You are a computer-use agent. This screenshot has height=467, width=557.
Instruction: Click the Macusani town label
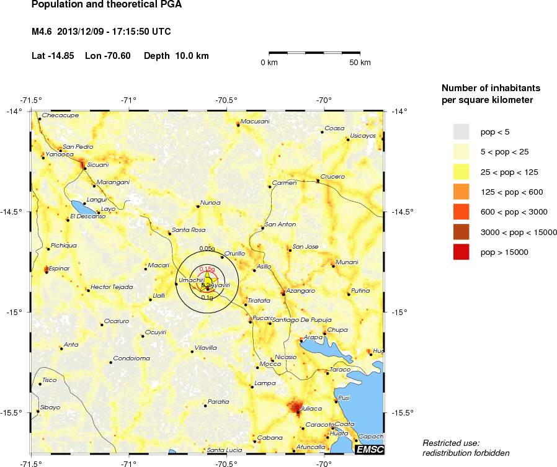pyautogui.click(x=255, y=121)
